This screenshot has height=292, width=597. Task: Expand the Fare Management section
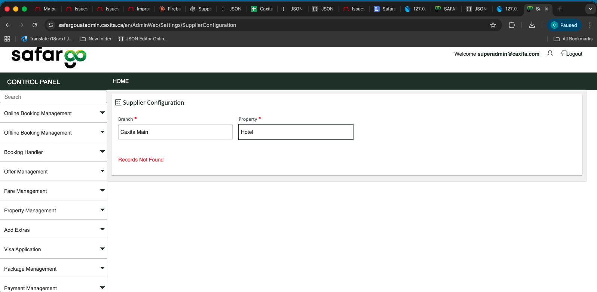(53, 191)
